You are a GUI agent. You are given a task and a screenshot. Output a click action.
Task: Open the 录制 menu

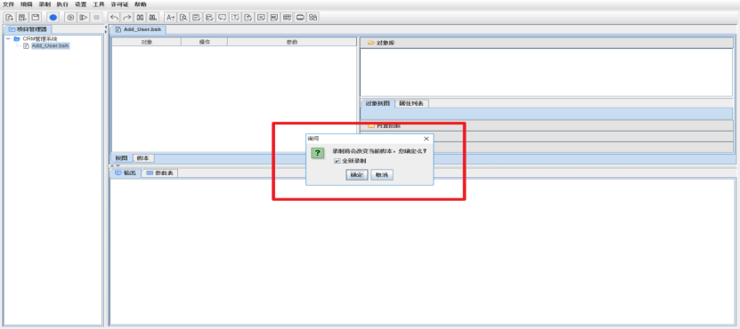pos(45,4)
